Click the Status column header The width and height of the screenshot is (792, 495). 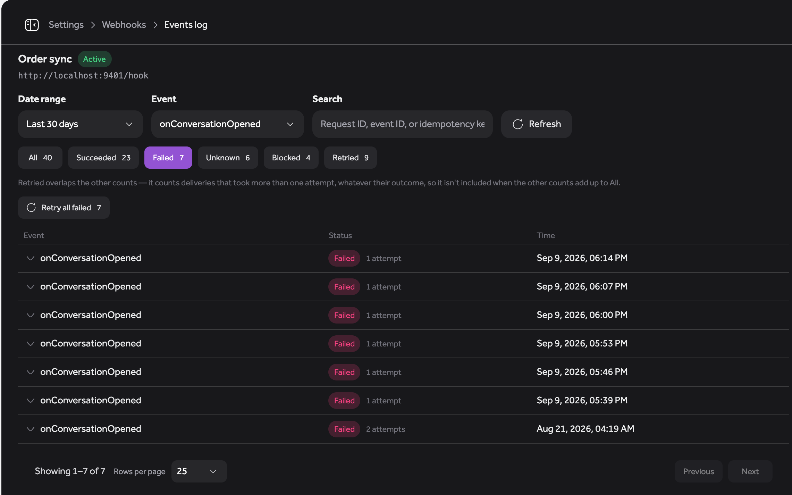pos(340,235)
